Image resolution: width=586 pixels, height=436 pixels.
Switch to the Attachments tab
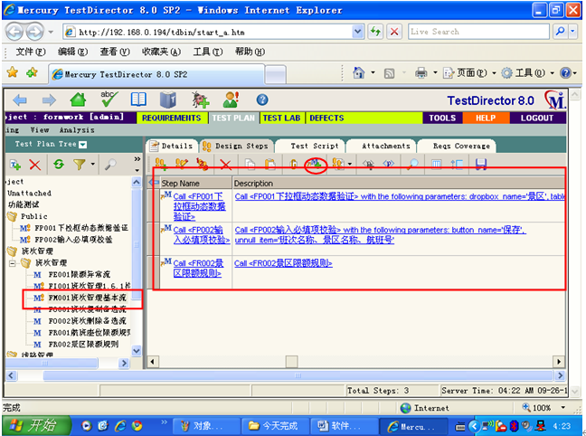[381, 146]
